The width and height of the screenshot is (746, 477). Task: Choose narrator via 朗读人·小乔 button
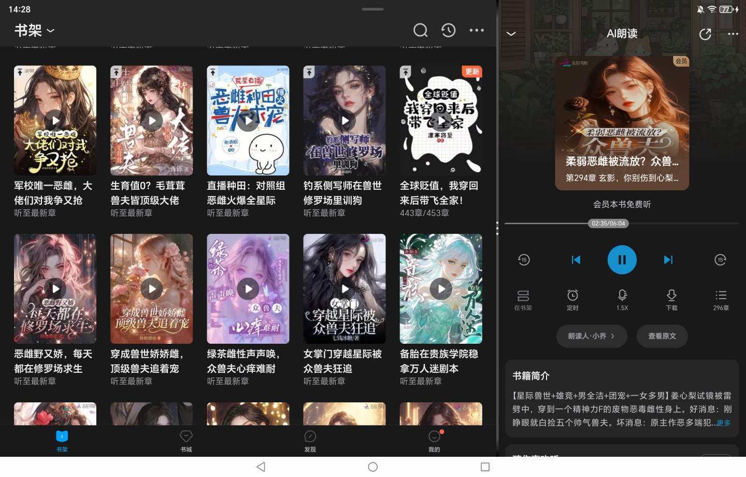592,336
